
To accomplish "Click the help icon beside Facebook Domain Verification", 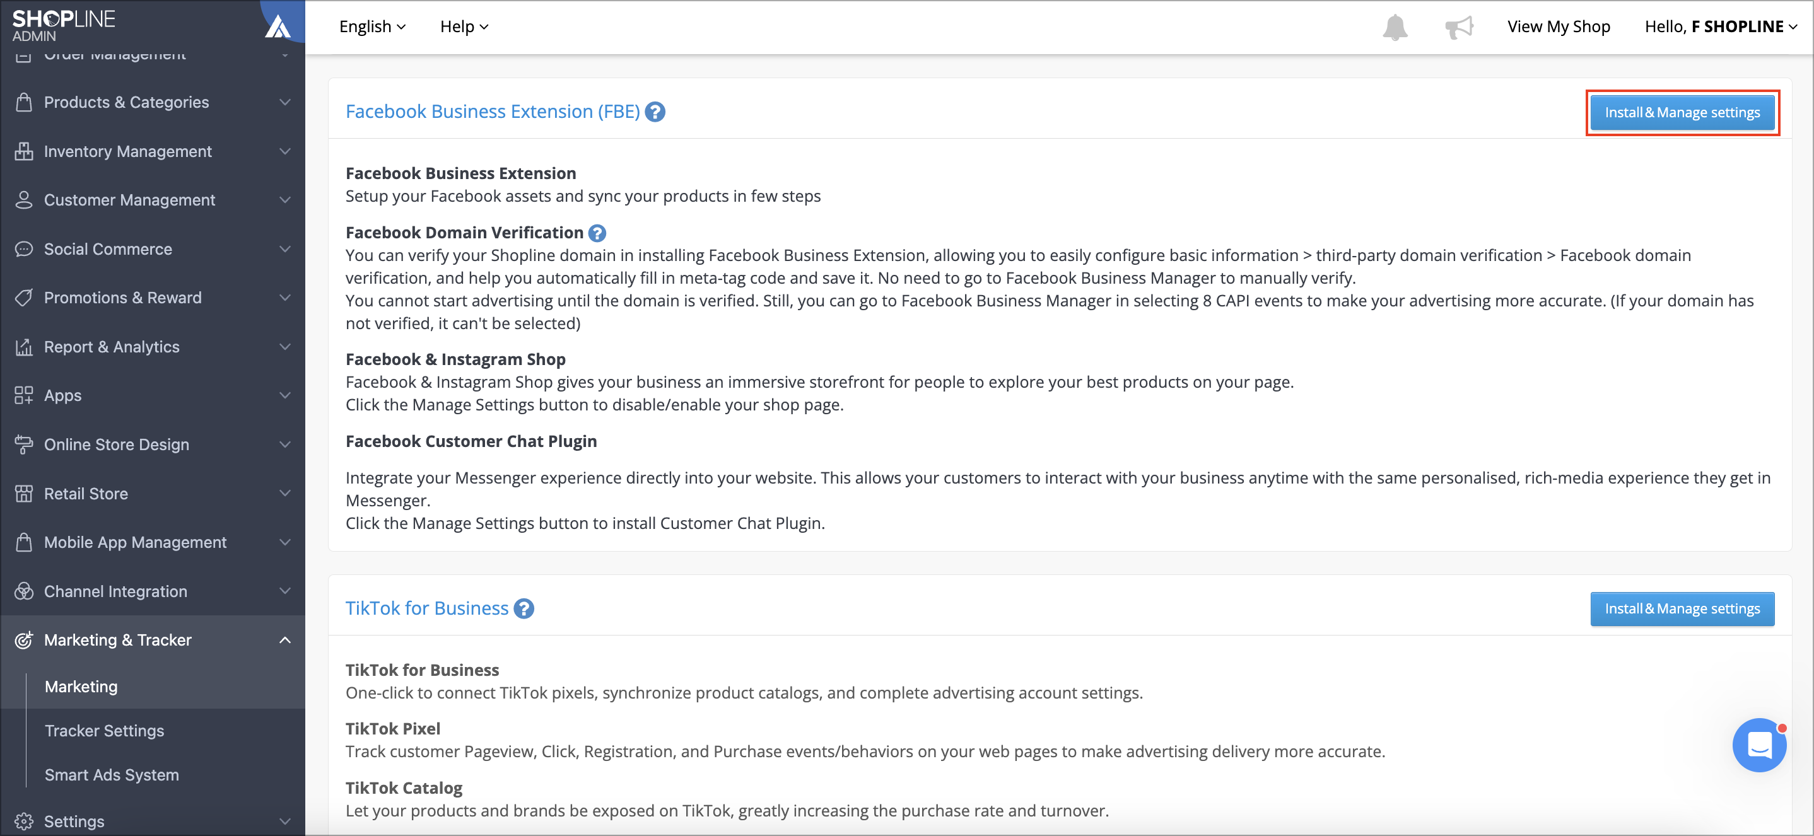I will [x=597, y=233].
